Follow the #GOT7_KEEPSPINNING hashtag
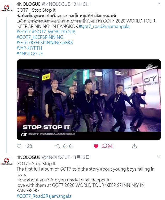The image size is (165, 200). 40,37
